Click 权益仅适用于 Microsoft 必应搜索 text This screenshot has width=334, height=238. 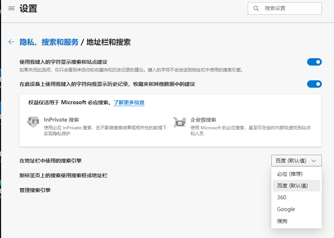[70, 103]
